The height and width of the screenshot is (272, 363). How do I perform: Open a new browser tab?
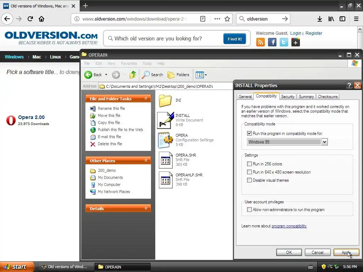click(x=85, y=6)
